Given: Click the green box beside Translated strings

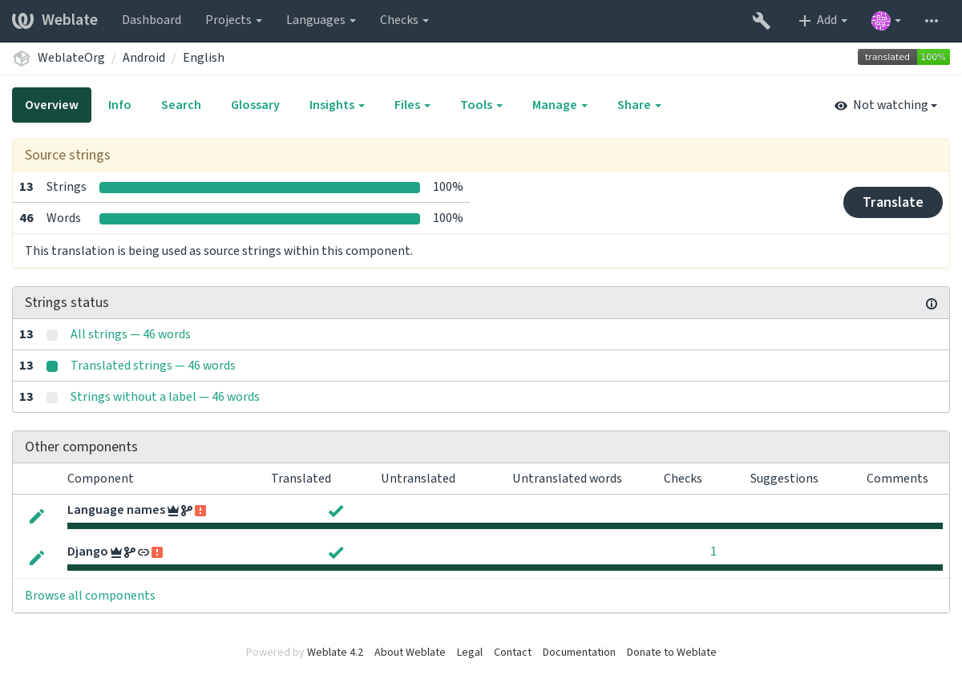Looking at the screenshot, I should (52, 366).
